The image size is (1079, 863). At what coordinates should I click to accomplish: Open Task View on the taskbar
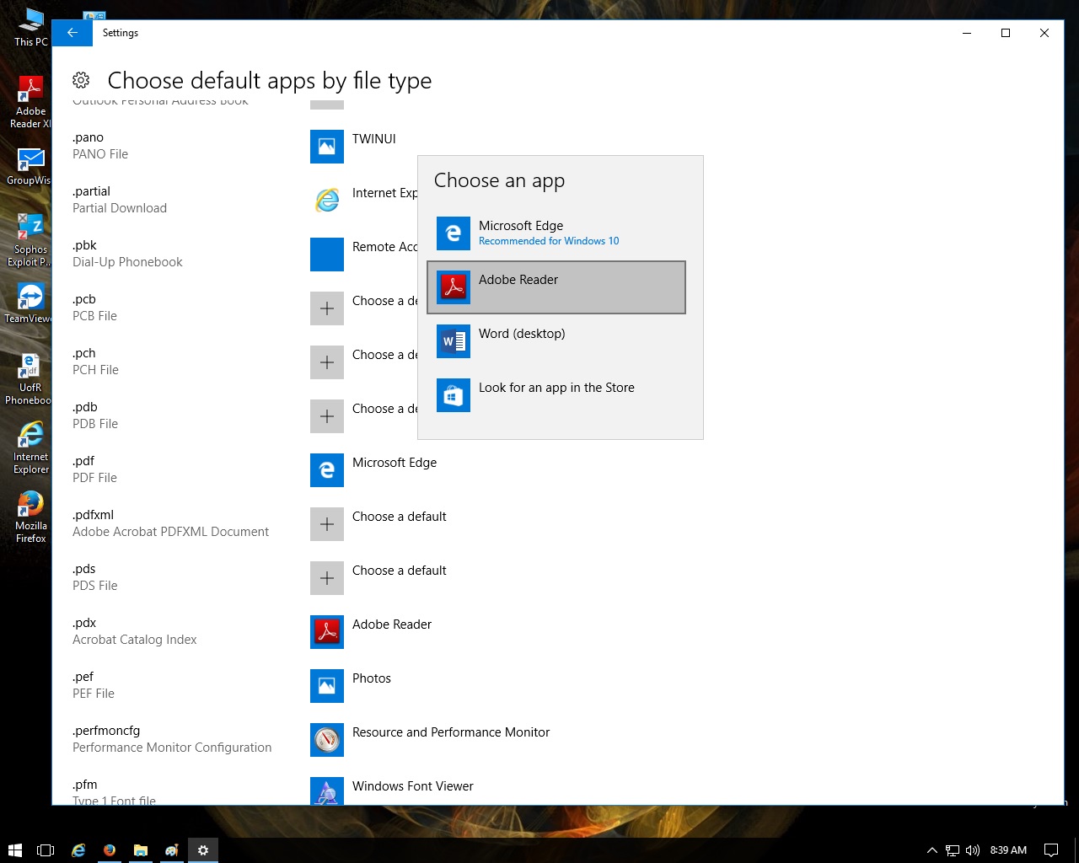46,850
